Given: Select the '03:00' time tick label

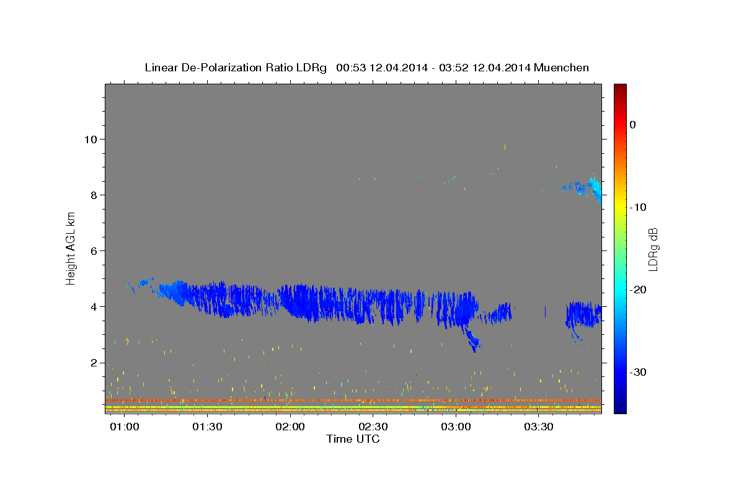Looking at the screenshot, I should point(456,427).
